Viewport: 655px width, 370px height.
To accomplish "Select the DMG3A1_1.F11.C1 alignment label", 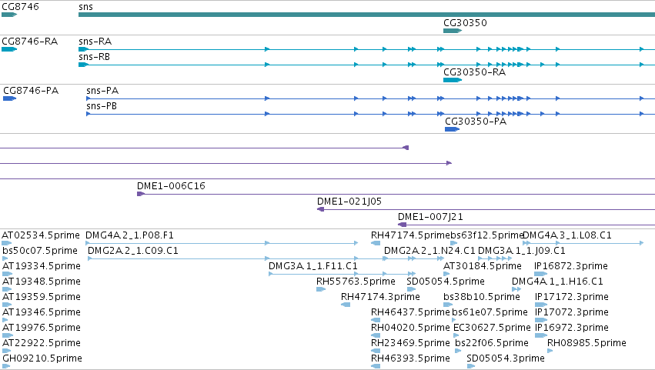I will (313, 266).
